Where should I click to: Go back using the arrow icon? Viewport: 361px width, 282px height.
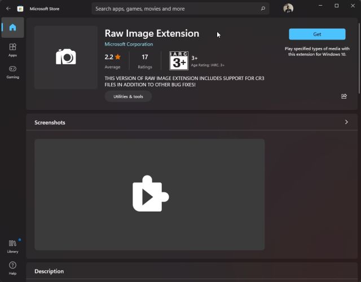(x=8, y=8)
